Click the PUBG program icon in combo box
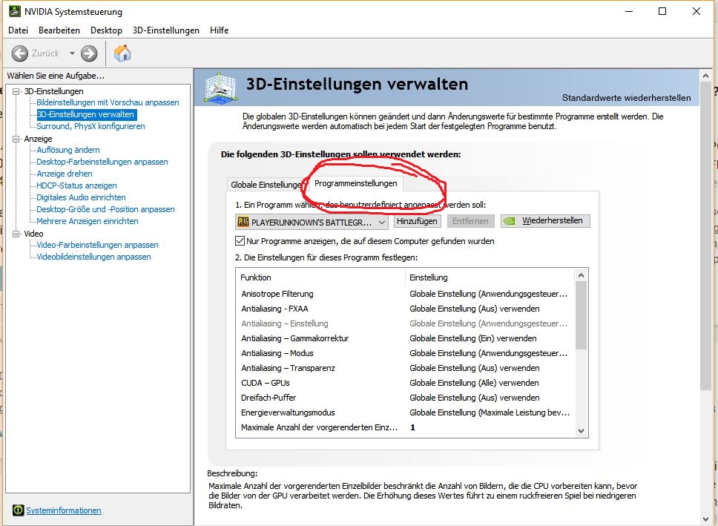The width and height of the screenshot is (718, 526). click(x=243, y=223)
